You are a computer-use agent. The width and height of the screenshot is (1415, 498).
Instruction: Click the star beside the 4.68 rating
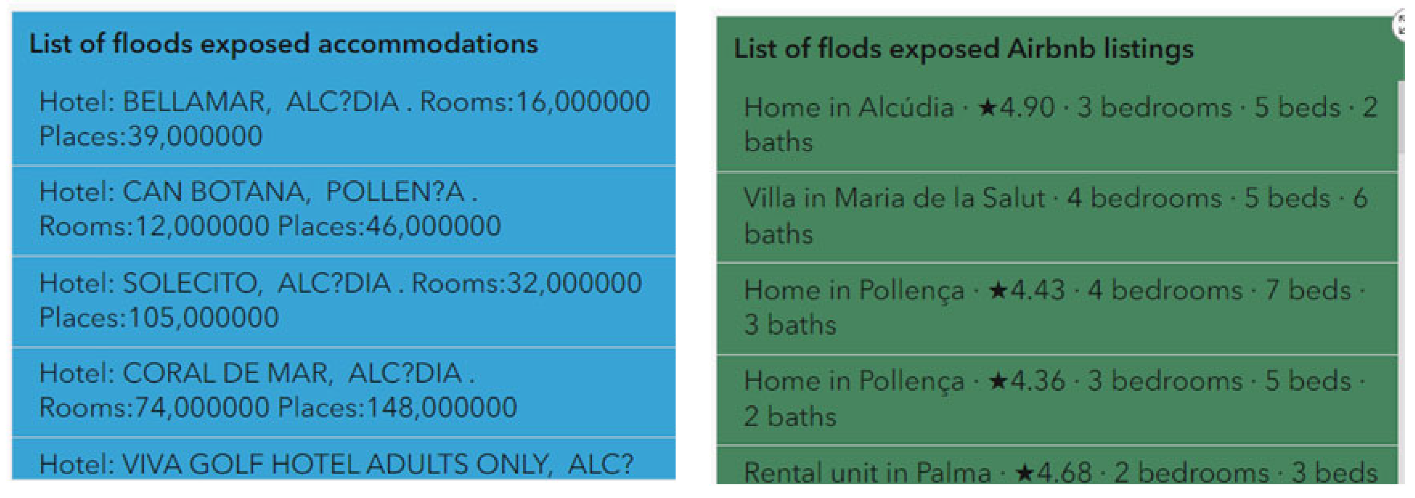(1024, 472)
